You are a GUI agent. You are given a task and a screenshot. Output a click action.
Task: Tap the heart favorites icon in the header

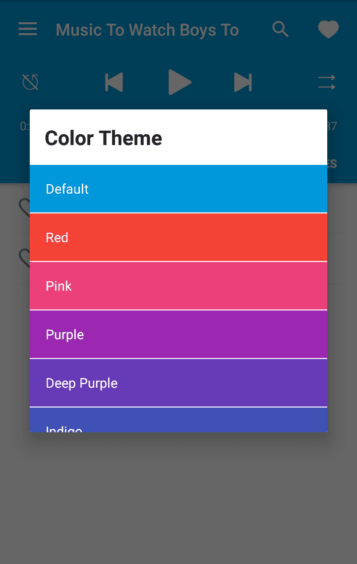pyautogui.click(x=328, y=30)
